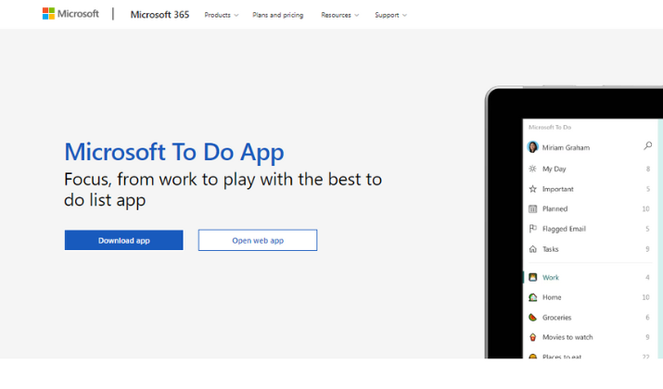Screen dimensions: 663x389
Task: Click the search magnifier icon in To Do
Action: click(648, 146)
